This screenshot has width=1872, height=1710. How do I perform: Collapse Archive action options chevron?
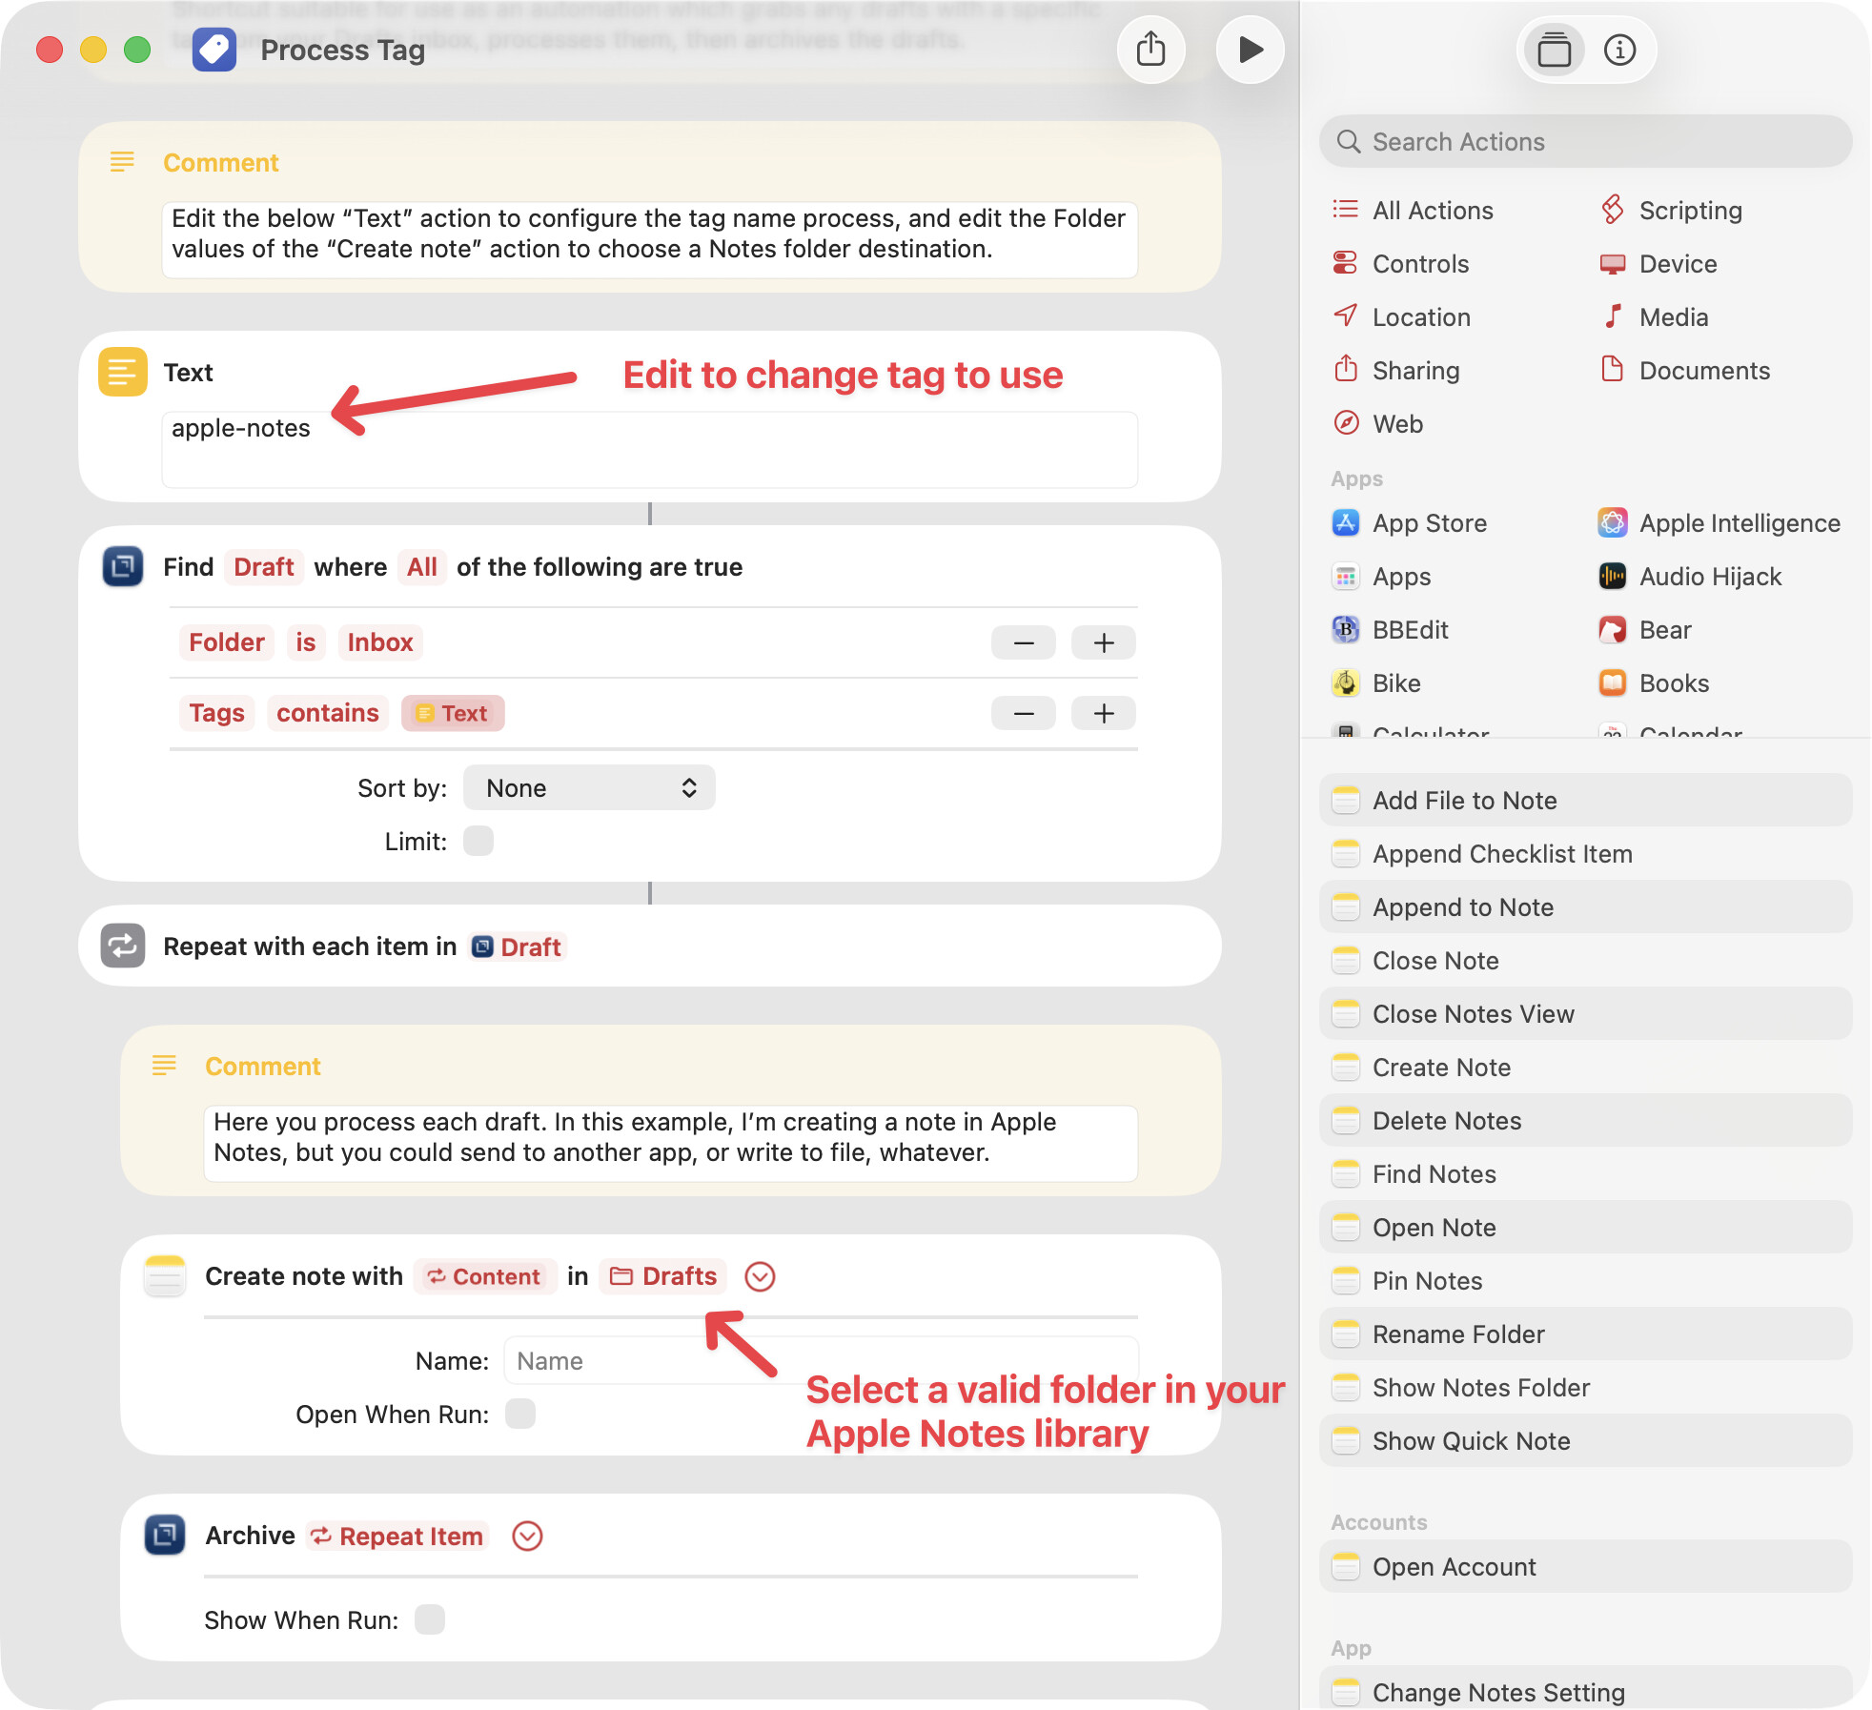[527, 1536]
